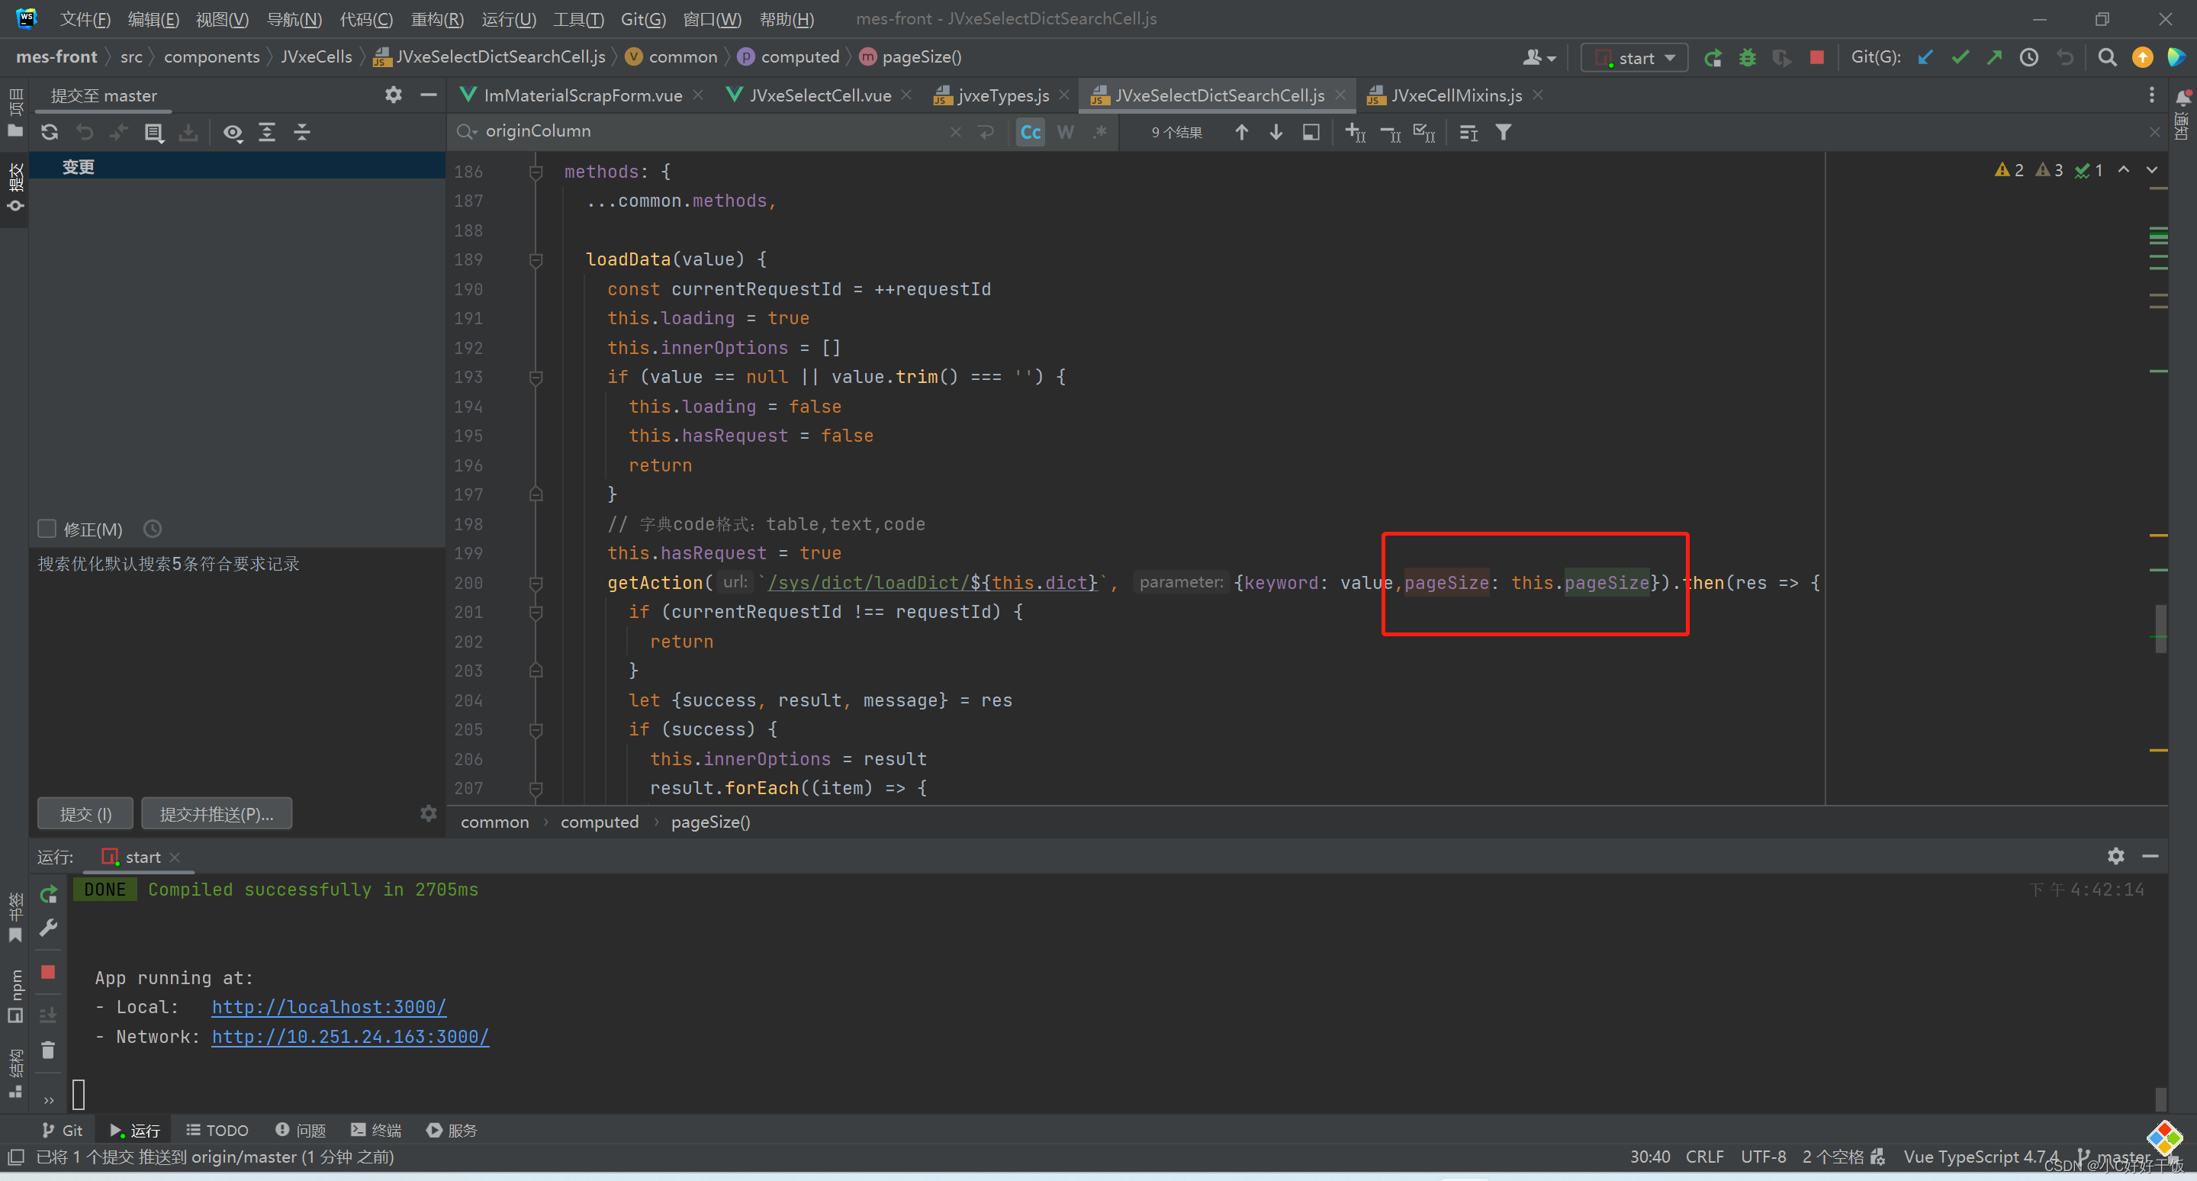The width and height of the screenshot is (2197, 1181).
Task: Expand all changes in commit panel
Action: [x=267, y=132]
